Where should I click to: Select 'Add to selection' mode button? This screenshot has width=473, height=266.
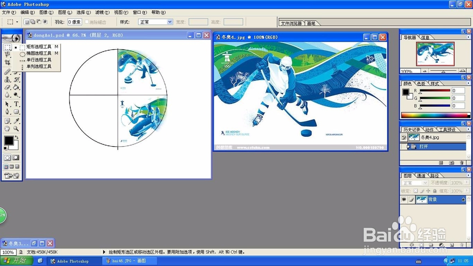point(33,22)
